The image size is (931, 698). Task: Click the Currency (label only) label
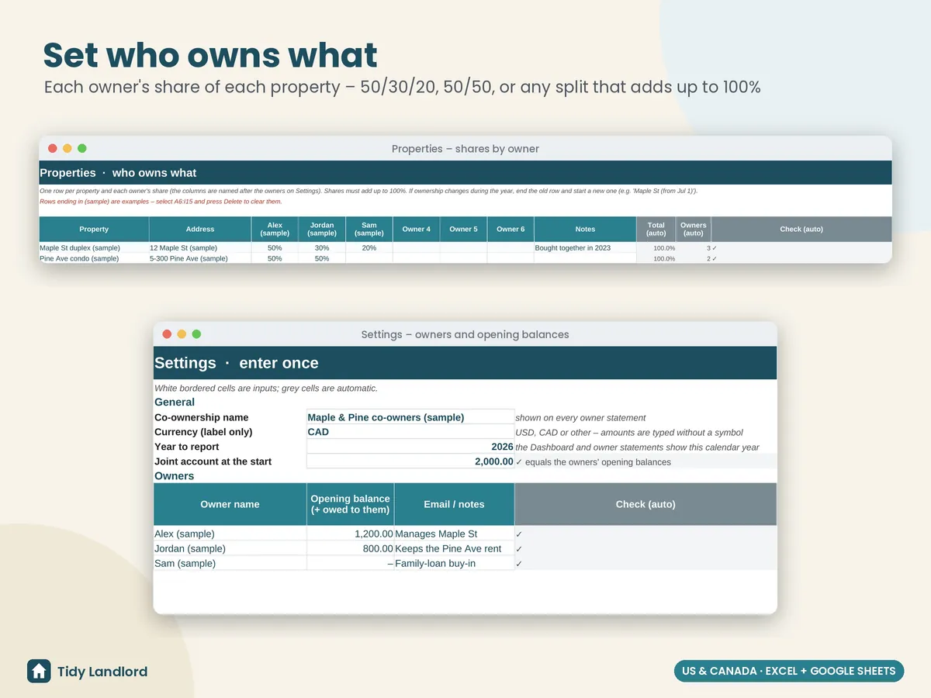pos(203,432)
